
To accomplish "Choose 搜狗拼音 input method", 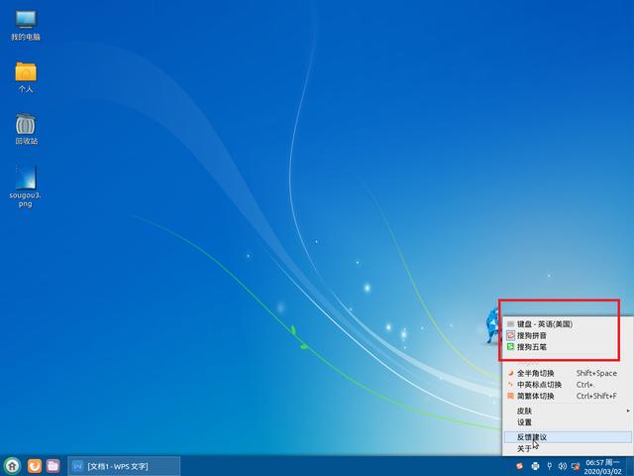I will pos(568,335).
